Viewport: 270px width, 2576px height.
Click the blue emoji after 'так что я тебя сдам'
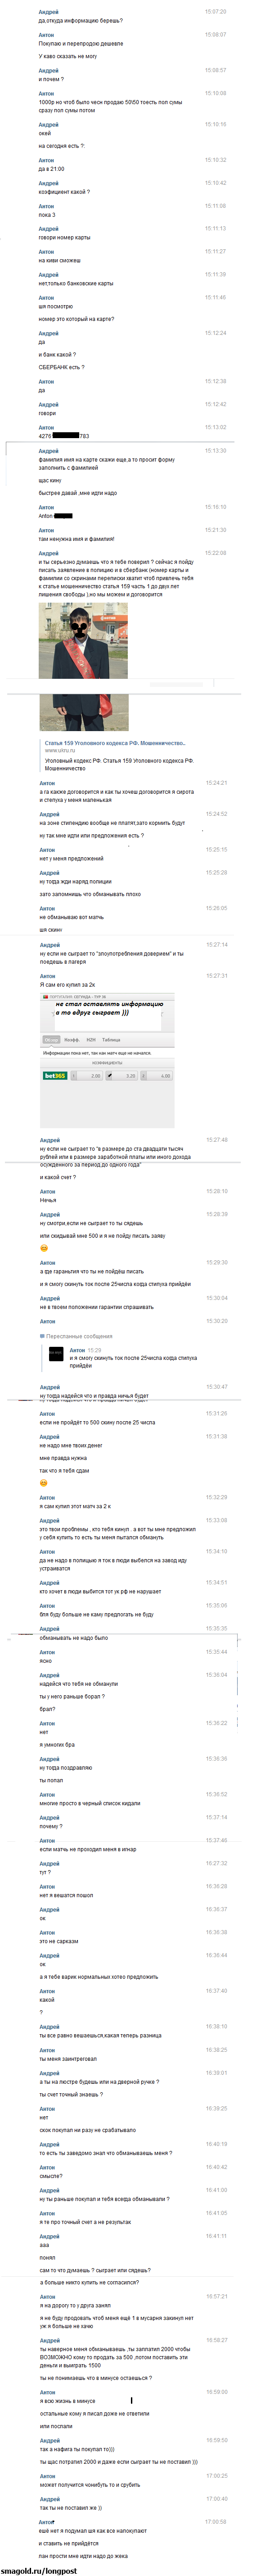pos(43,1482)
